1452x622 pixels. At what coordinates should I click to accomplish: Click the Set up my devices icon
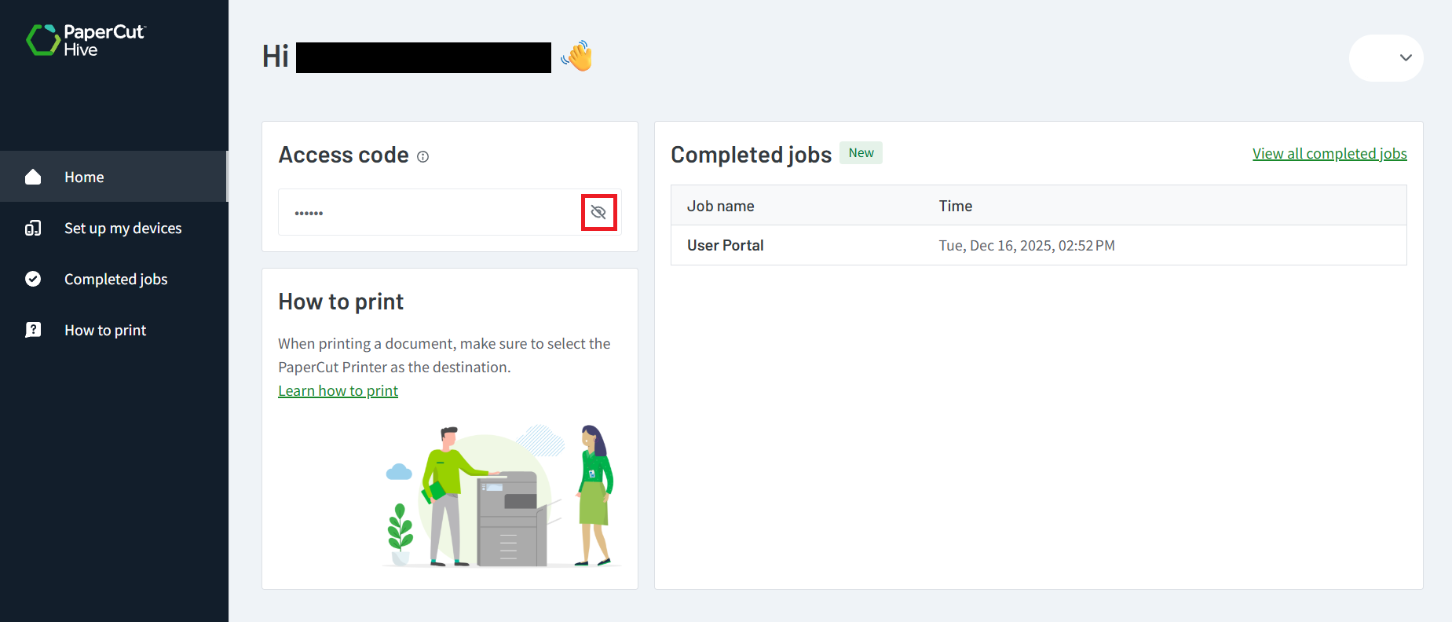(x=33, y=229)
